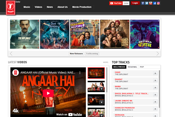Click Watch on YouTube link
The height and width of the screenshot is (117, 175).
(69, 114)
